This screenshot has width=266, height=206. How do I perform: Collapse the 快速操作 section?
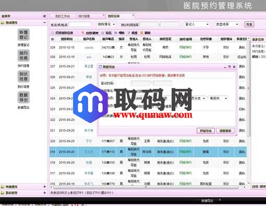[44, 22]
